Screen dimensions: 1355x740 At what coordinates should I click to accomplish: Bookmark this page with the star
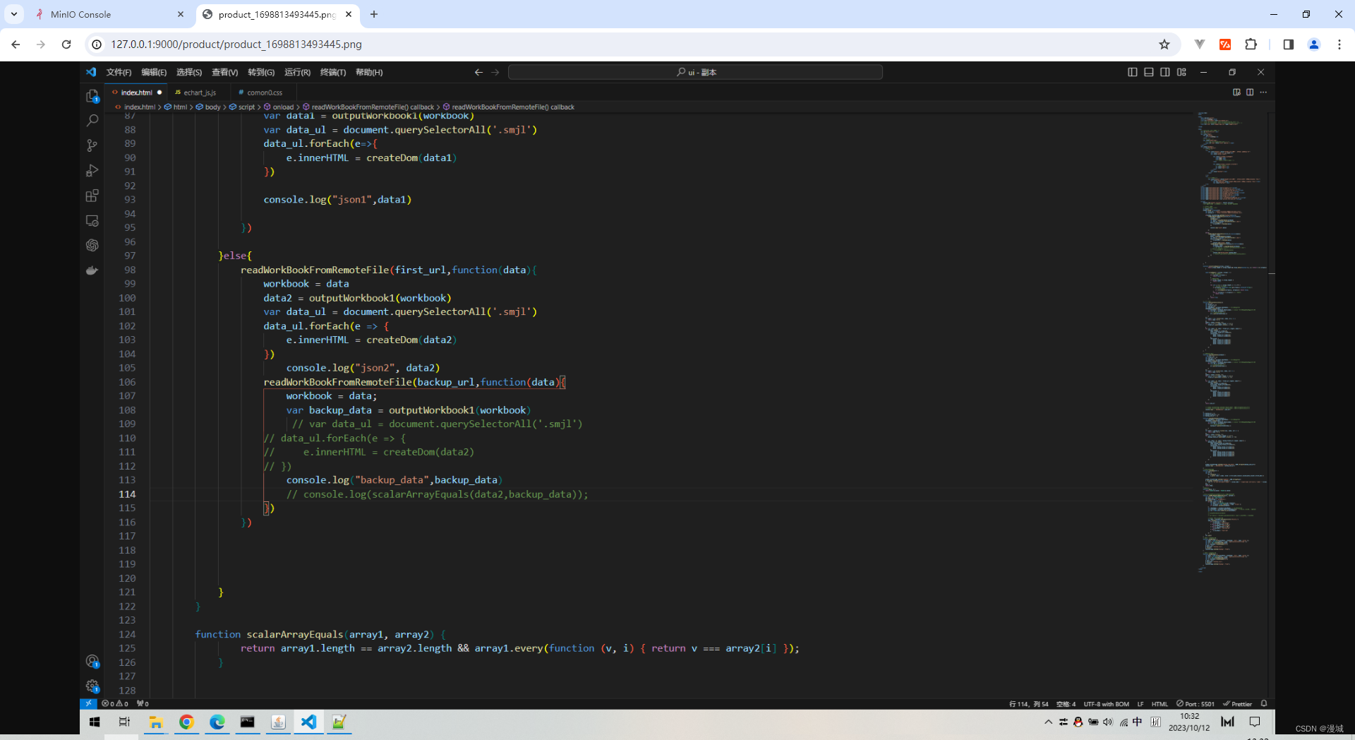pos(1164,44)
